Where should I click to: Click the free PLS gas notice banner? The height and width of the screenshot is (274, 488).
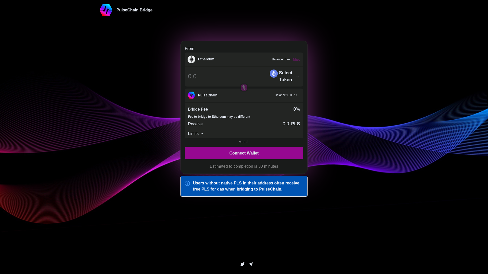[x=244, y=186]
